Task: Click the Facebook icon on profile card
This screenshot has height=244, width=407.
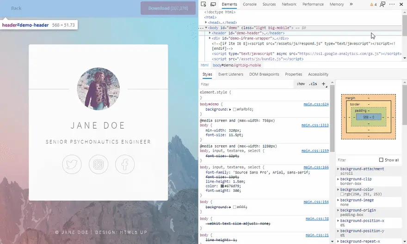Action: (125, 164)
